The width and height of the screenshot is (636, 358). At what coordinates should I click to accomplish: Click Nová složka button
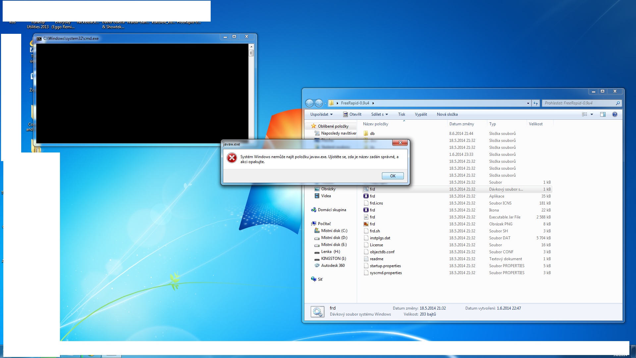[x=447, y=114]
